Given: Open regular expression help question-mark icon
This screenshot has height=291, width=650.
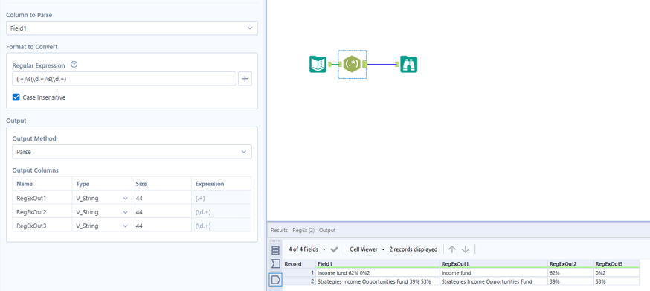Looking at the screenshot, I should coord(74,65).
